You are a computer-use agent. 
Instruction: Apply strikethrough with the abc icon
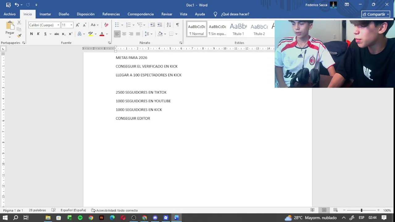56,34
